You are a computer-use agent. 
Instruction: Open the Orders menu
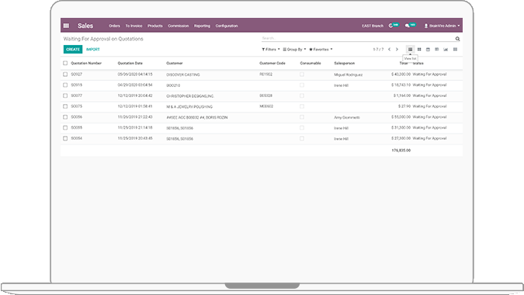coord(114,26)
